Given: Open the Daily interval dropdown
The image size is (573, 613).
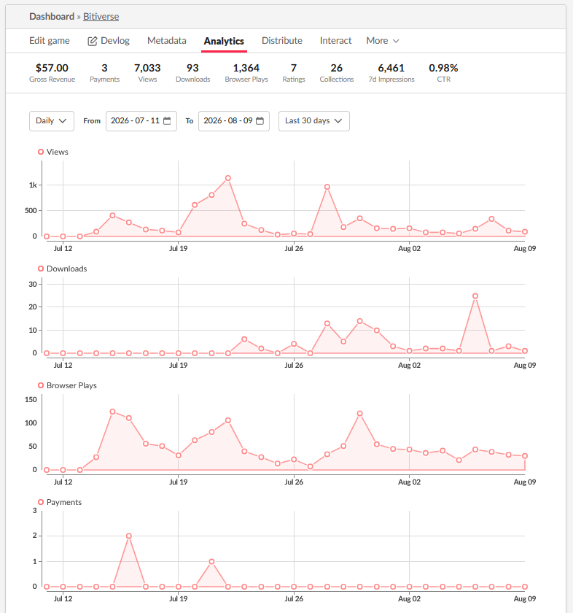Looking at the screenshot, I should click(52, 121).
